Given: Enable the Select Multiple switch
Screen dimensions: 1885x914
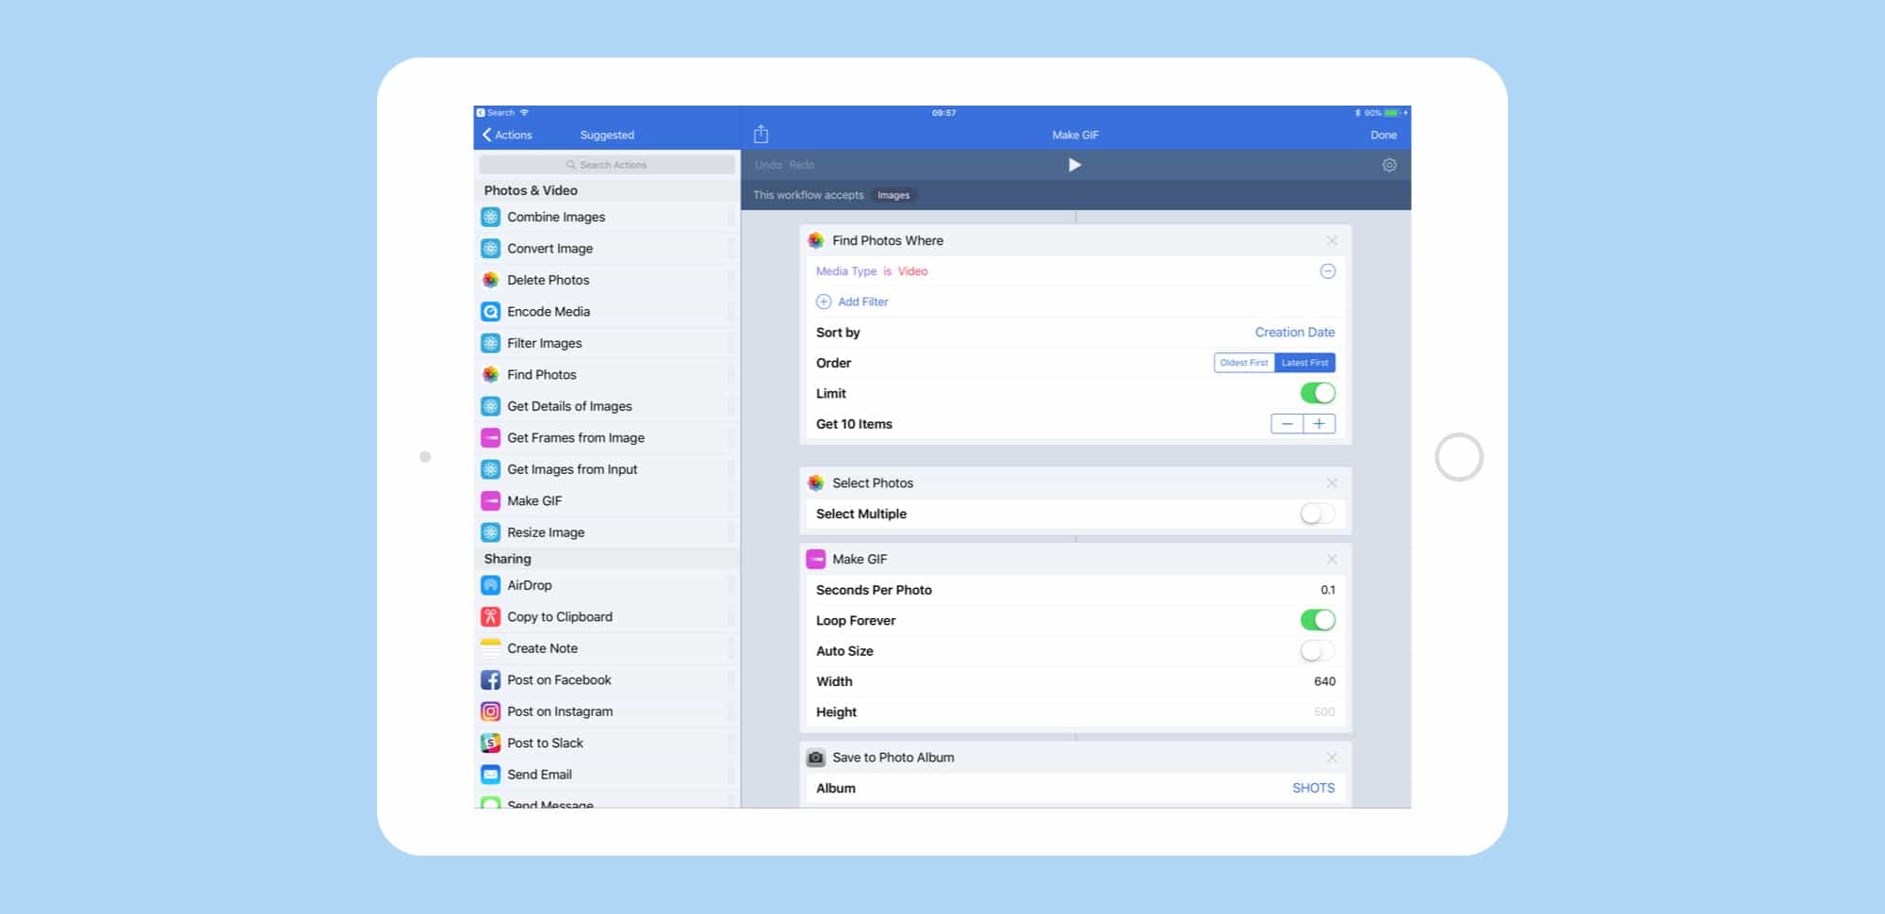Looking at the screenshot, I should [1317, 514].
